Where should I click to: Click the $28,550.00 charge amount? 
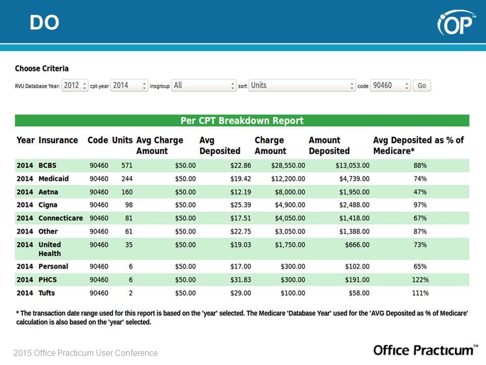288,166
